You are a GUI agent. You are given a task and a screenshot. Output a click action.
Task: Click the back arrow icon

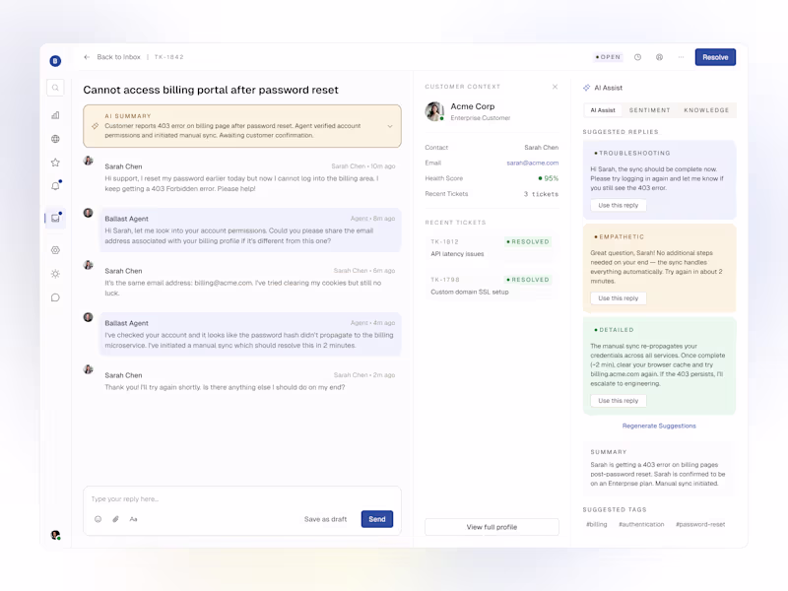[x=87, y=57]
